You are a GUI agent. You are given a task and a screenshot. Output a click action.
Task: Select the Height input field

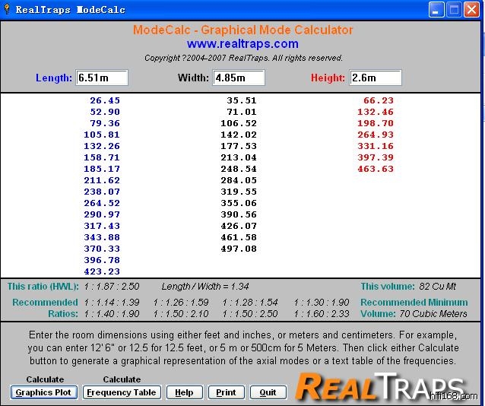(375, 78)
